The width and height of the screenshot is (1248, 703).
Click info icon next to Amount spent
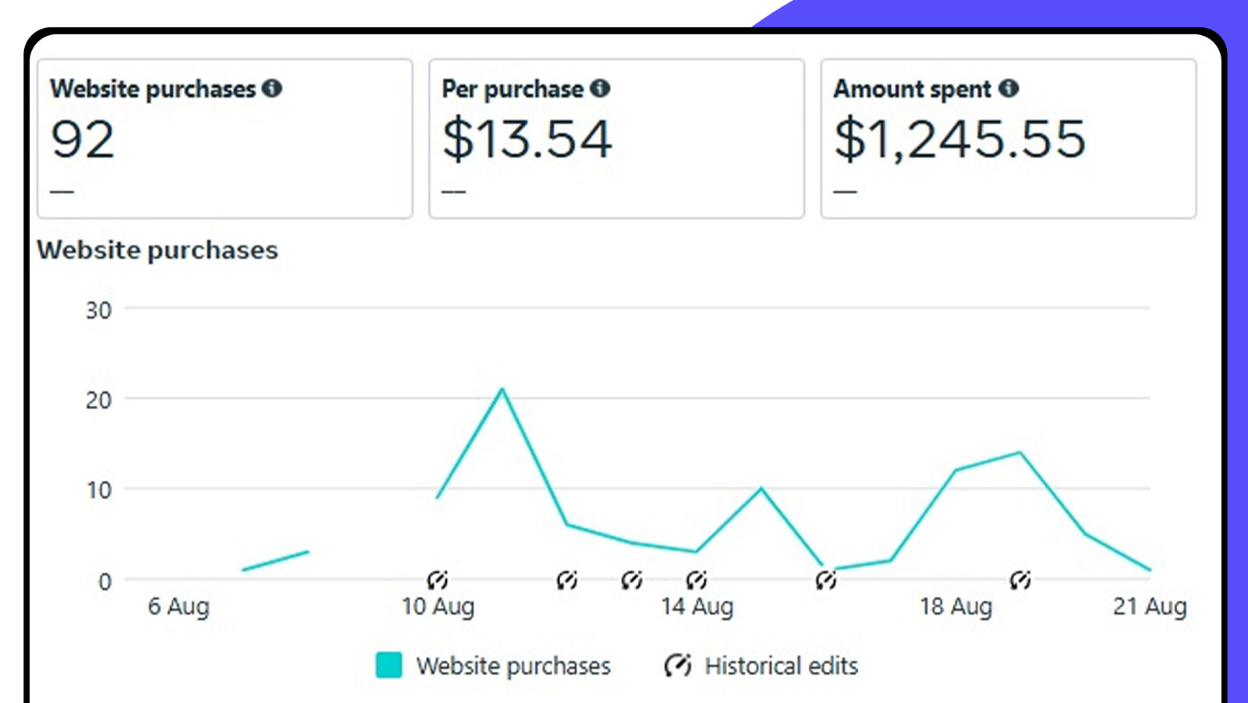click(x=1009, y=88)
